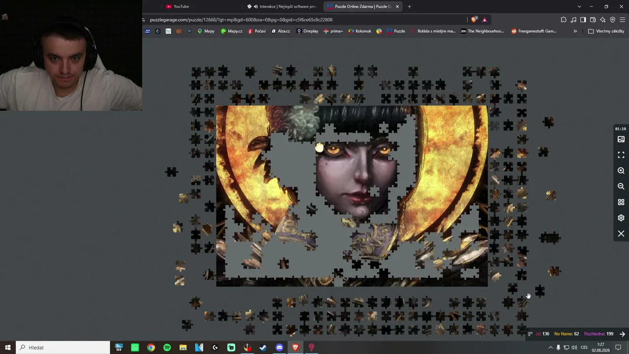The height and width of the screenshot is (354, 629).
Task: Show the puzzle preview image
Action: tap(621, 139)
